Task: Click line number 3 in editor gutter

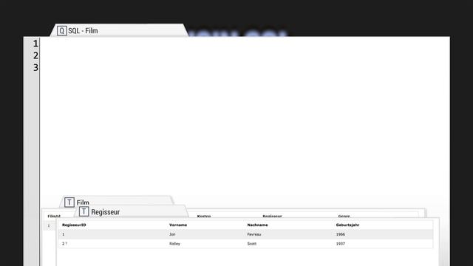Action: tap(35, 68)
